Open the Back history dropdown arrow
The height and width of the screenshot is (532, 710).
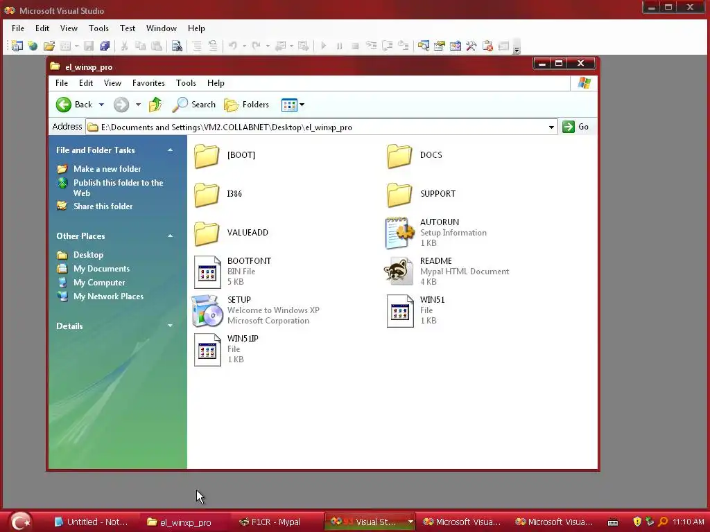point(101,105)
